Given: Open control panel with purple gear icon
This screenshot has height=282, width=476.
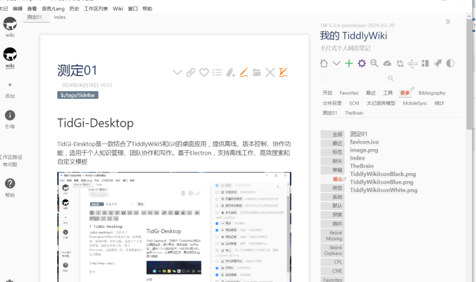Looking at the screenshot, I should point(362,63).
